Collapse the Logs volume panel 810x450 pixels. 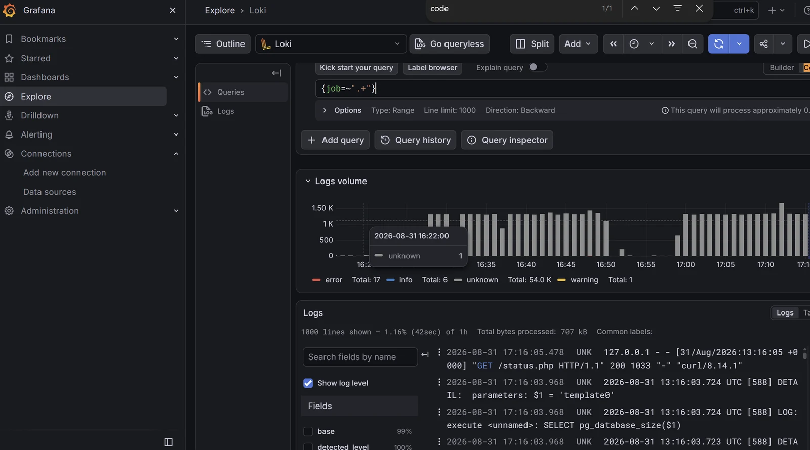click(x=308, y=181)
